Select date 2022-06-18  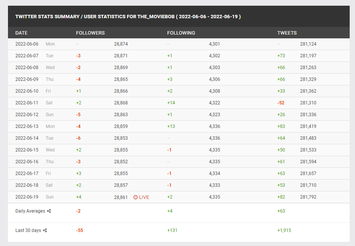pyautogui.click(x=27, y=185)
